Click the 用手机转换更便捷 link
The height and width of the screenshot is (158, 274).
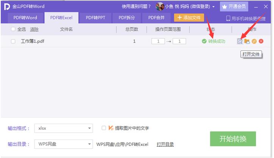click(x=248, y=18)
